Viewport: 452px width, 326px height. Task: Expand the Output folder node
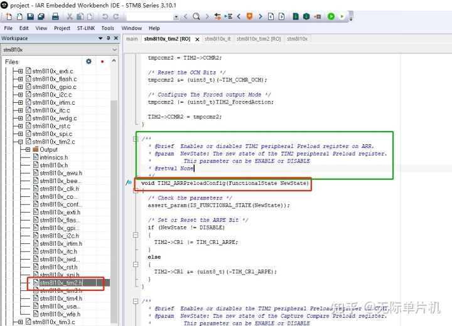coord(28,150)
